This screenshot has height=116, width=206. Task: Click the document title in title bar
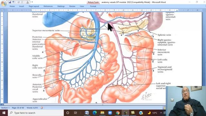point(134,2)
